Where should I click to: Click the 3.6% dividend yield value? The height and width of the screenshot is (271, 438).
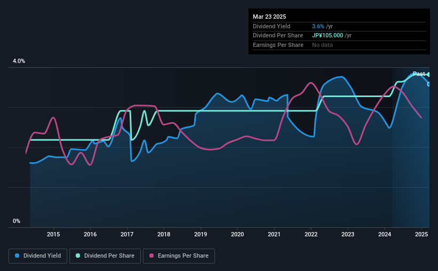coord(318,26)
